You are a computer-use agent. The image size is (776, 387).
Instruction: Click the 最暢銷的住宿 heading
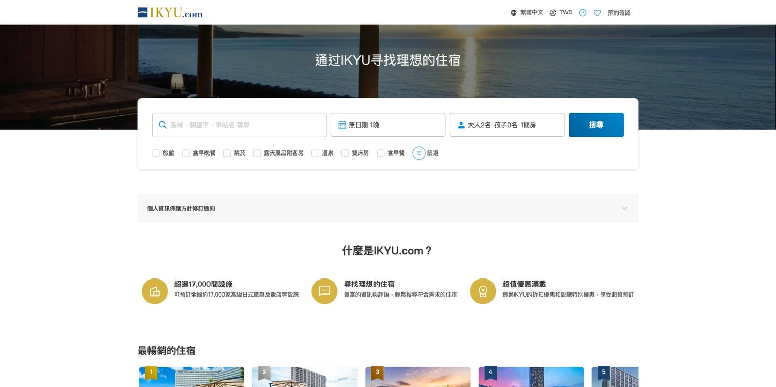tap(167, 351)
